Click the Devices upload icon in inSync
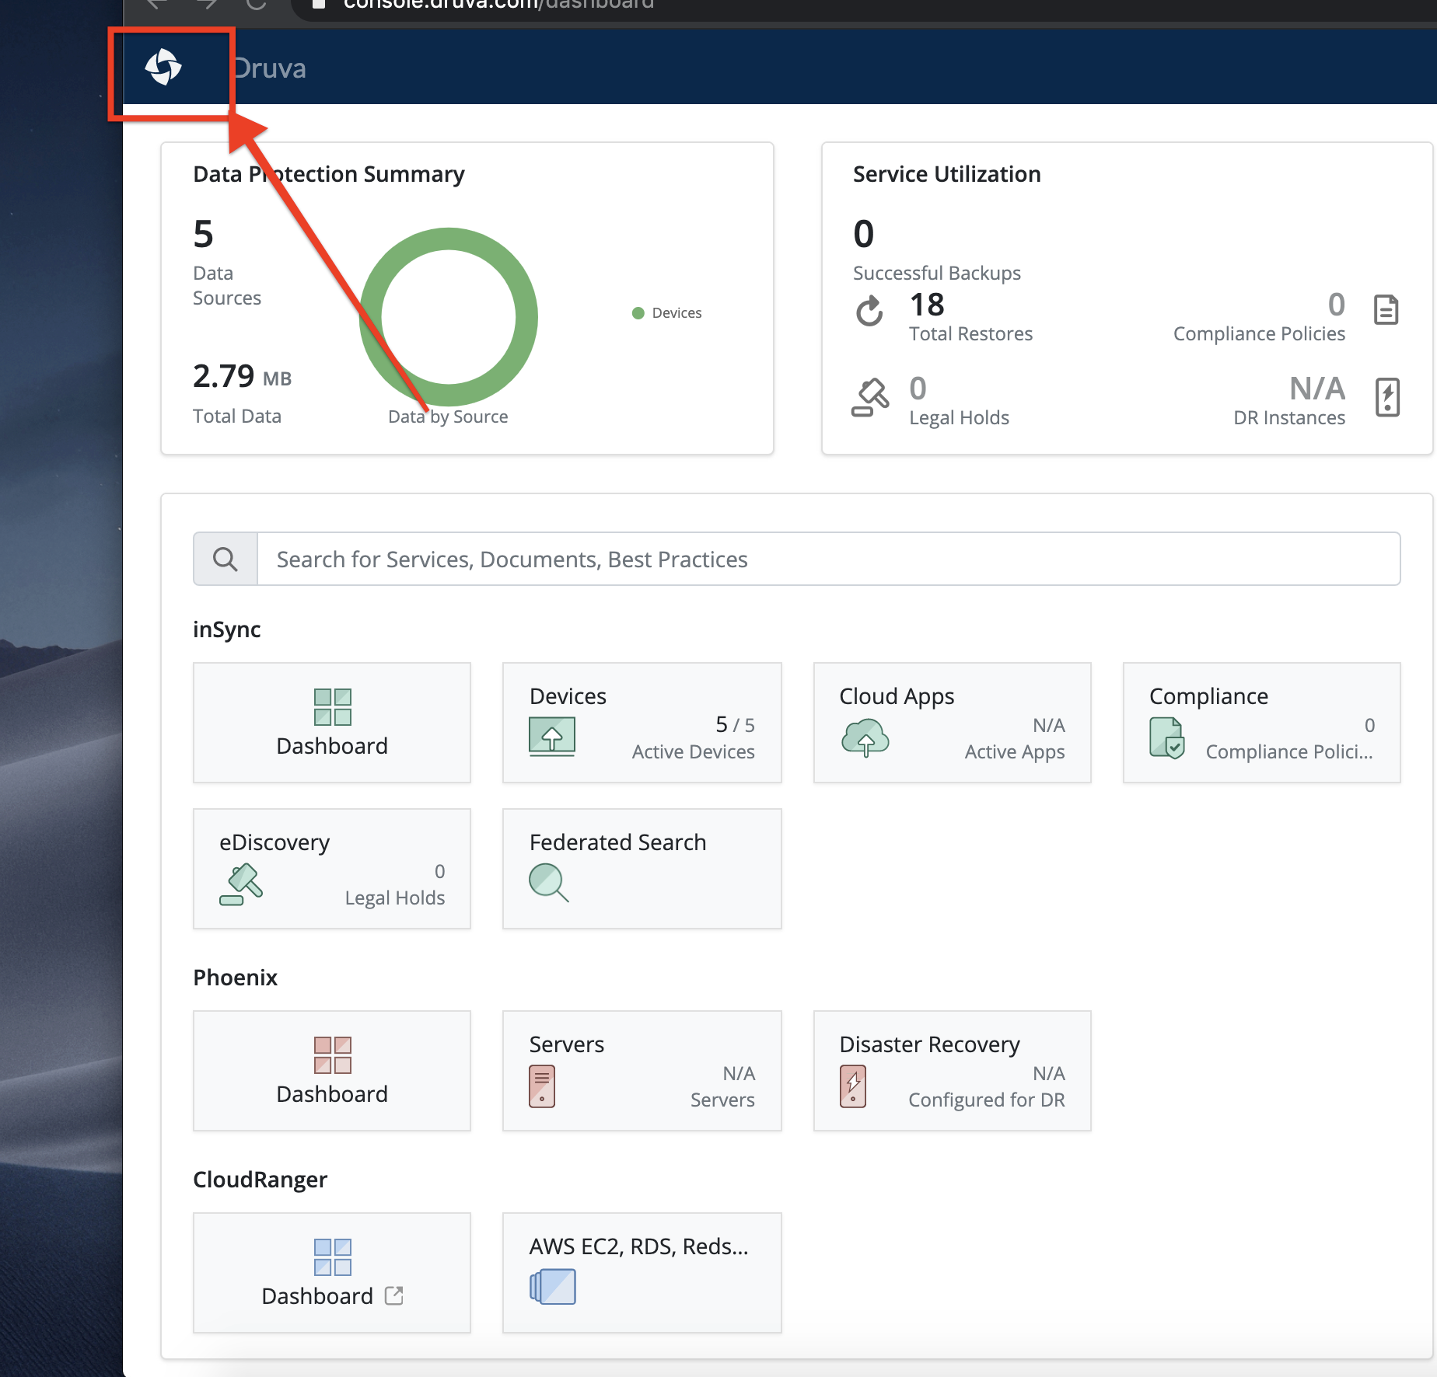This screenshot has width=1437, height=1377. 552,737
